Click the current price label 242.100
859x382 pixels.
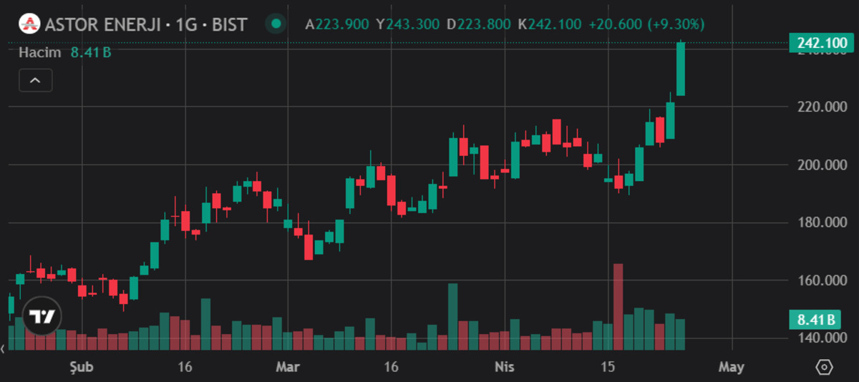[822, 44]
